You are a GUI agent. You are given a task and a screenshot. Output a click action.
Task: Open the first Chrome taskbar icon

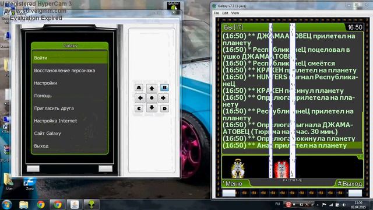point(41,205)
